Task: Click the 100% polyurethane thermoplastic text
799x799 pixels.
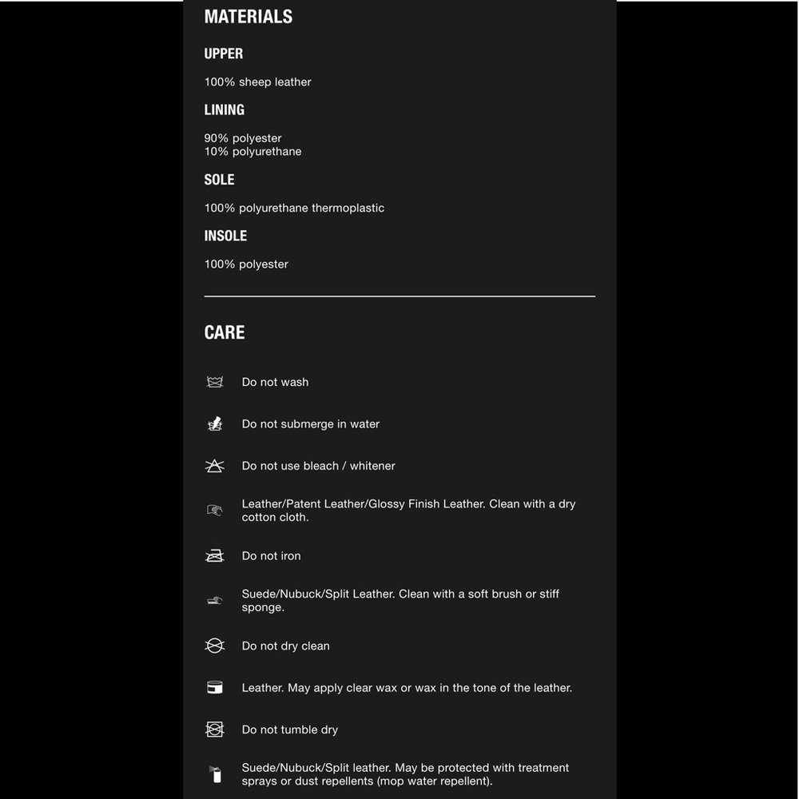Action: pos(294,208)
